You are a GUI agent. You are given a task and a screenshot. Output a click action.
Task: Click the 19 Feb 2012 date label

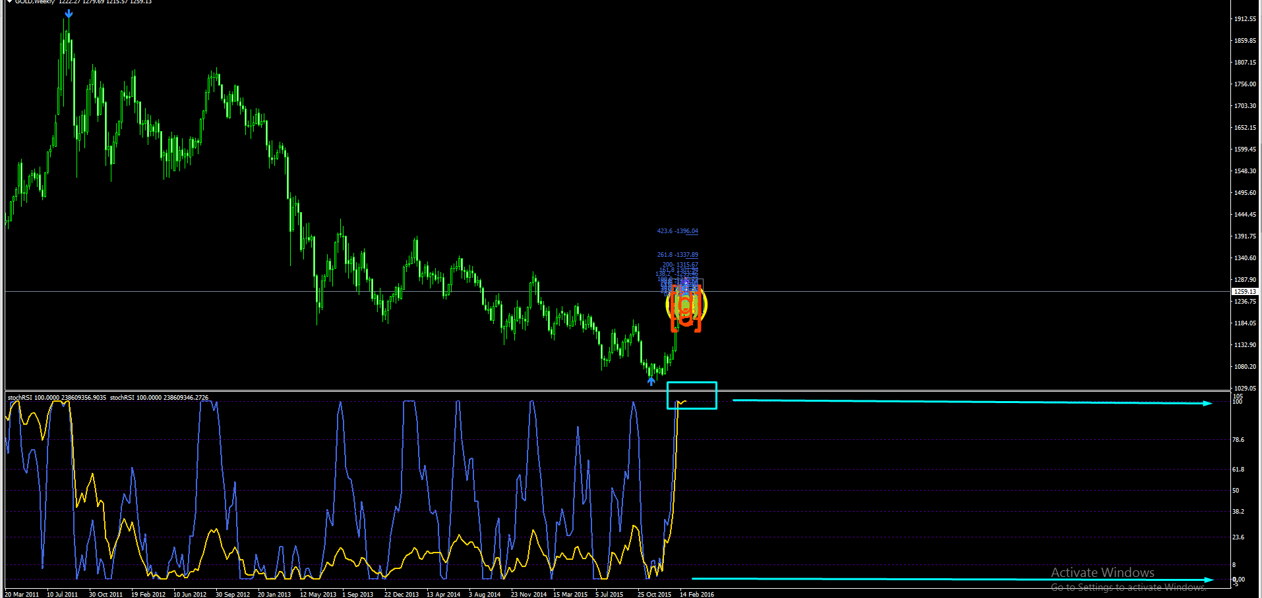pyautogui.click(x=148, y=594)
